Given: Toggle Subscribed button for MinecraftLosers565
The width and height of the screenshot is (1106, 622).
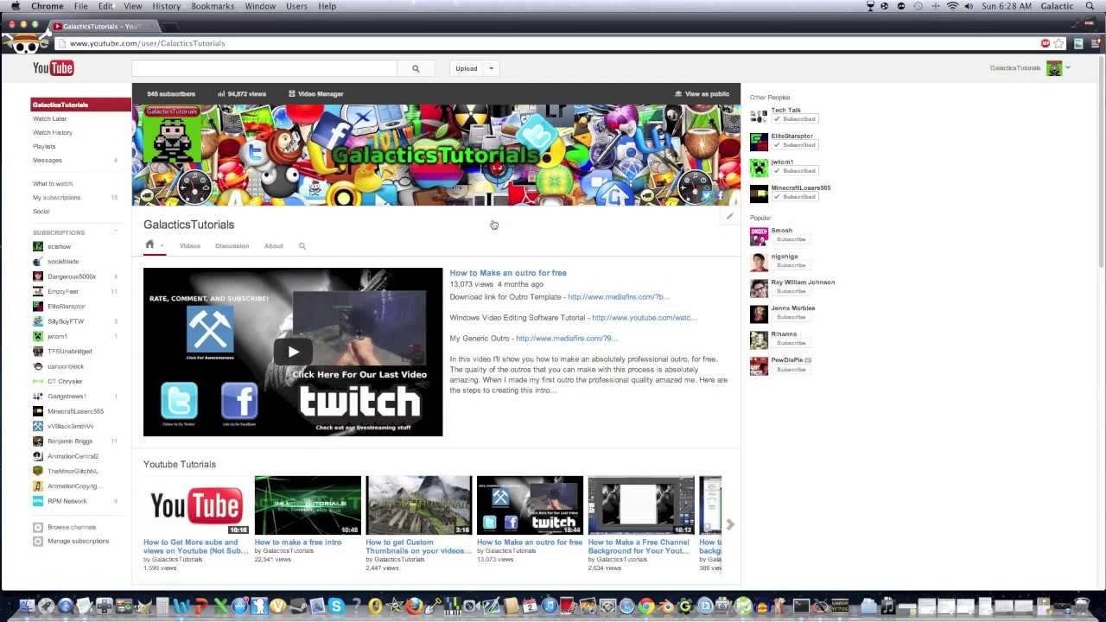Looking at the screenshot, I should click(x=795, y=197).
